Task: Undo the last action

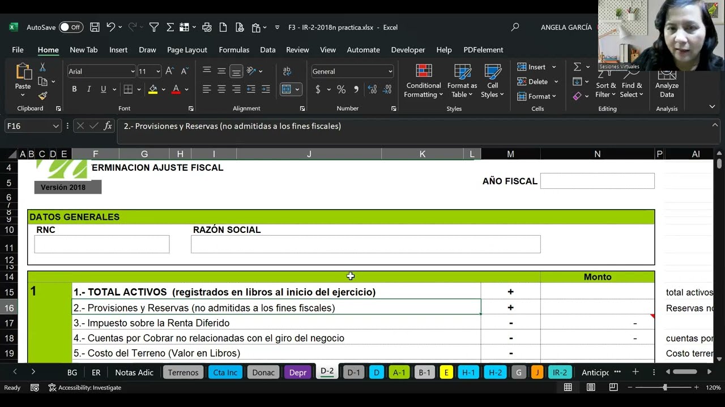Action: 110,27
